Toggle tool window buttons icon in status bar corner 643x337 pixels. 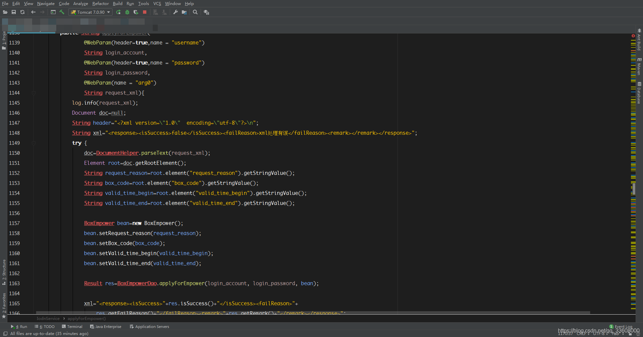5,334
